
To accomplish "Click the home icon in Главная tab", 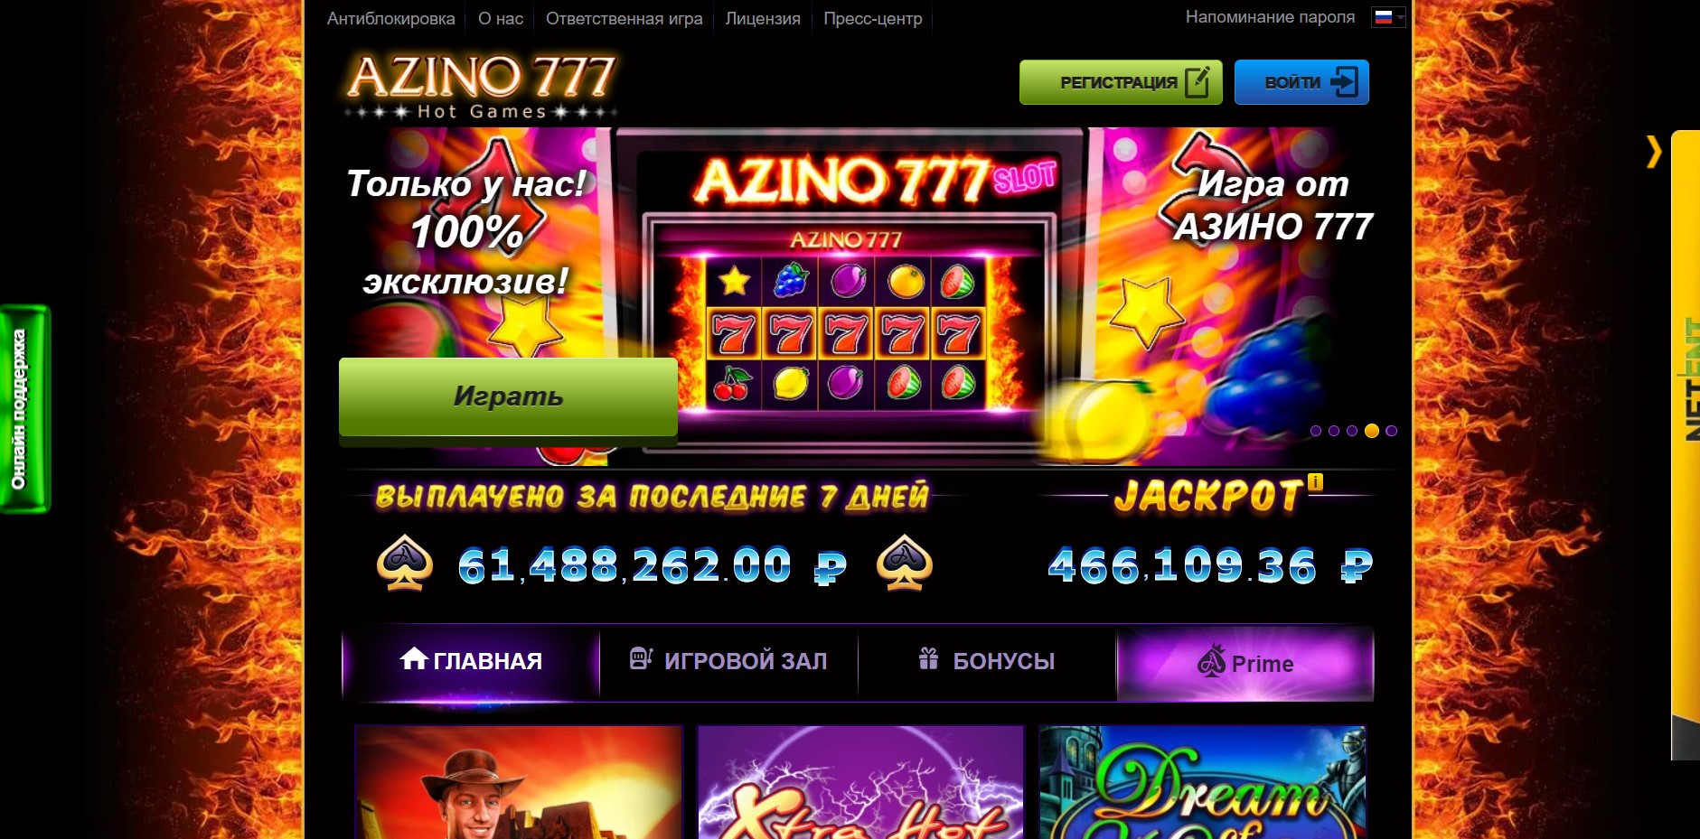I will (414, 658).
